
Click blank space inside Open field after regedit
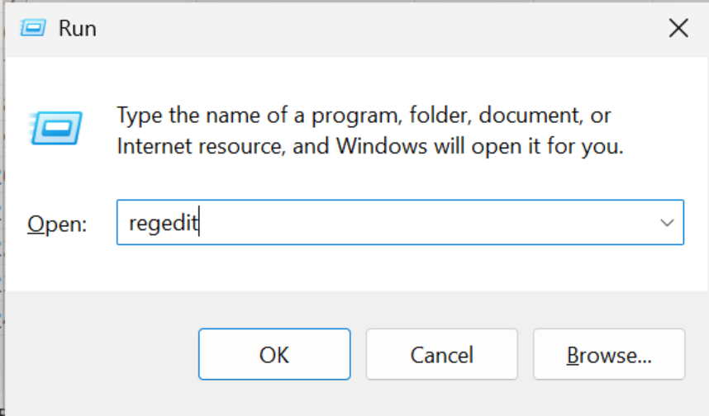pyautogui.click(x=430, y=223)
